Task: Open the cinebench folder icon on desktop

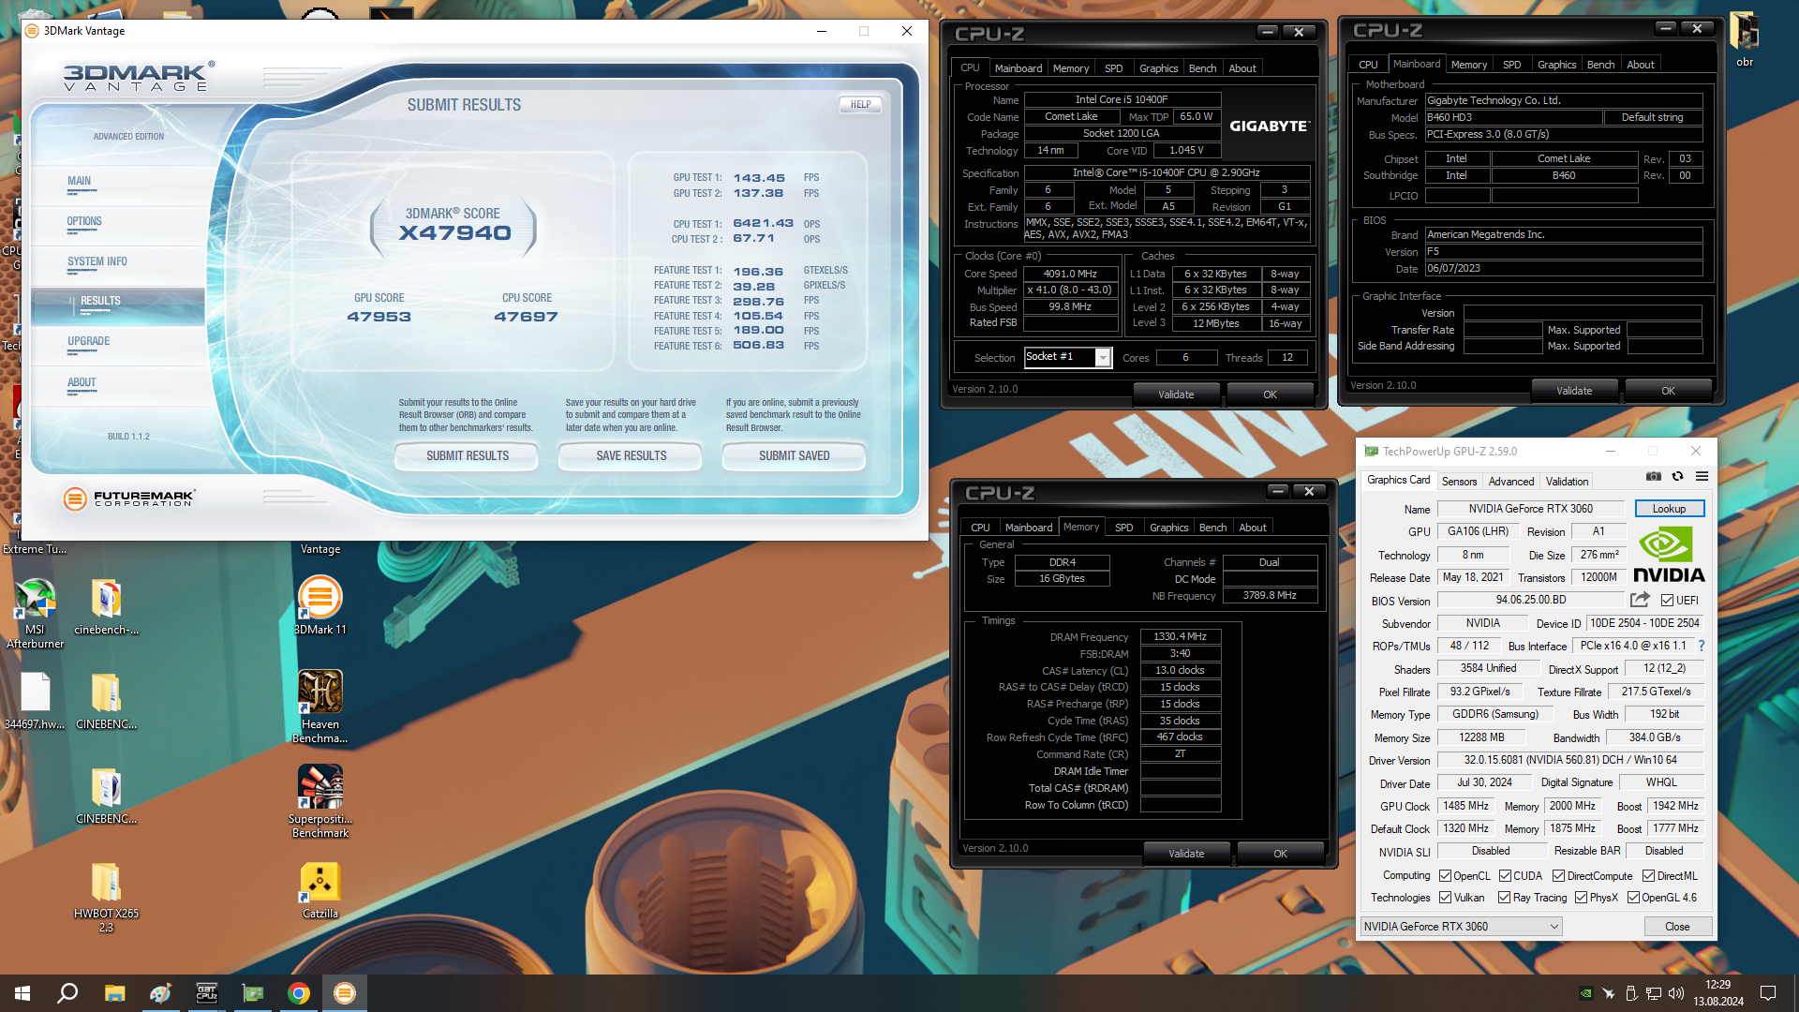Action: click(x=106, y=607)
